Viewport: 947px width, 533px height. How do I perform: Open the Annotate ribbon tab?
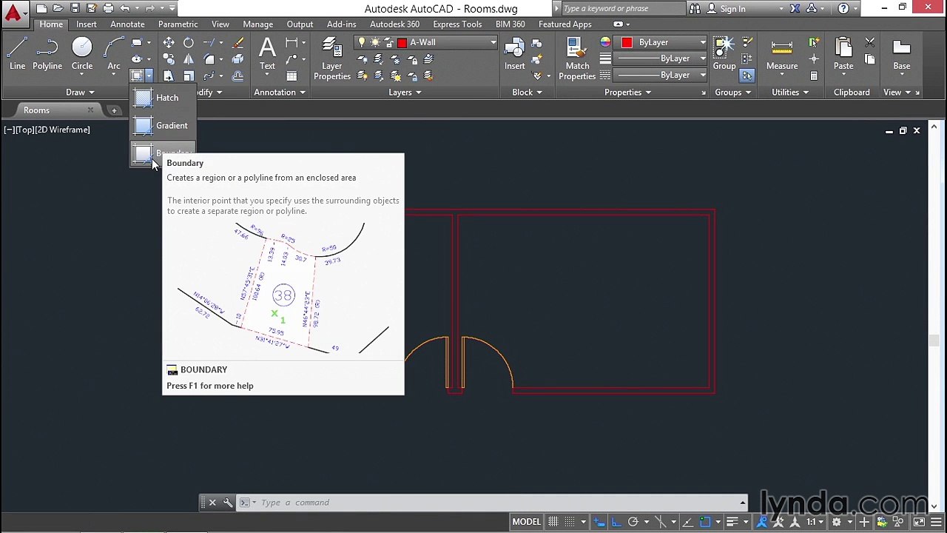(x=127, y=24)
